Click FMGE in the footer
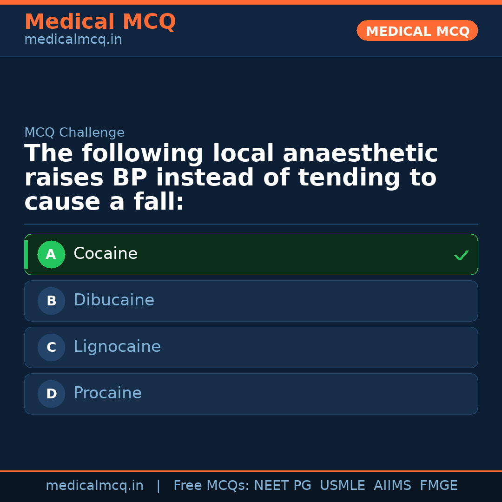Image resolution: width=502 pixels, height=502 pixels. (x=438, y=486)
